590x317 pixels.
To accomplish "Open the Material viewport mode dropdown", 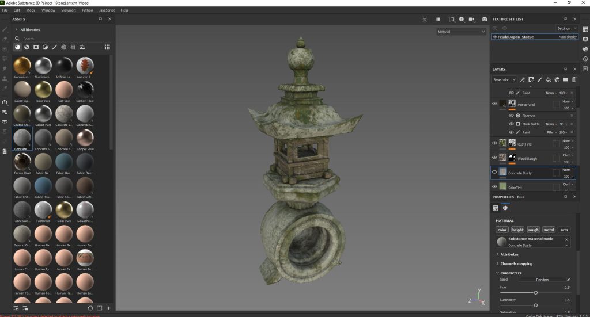I will point(461,32).
